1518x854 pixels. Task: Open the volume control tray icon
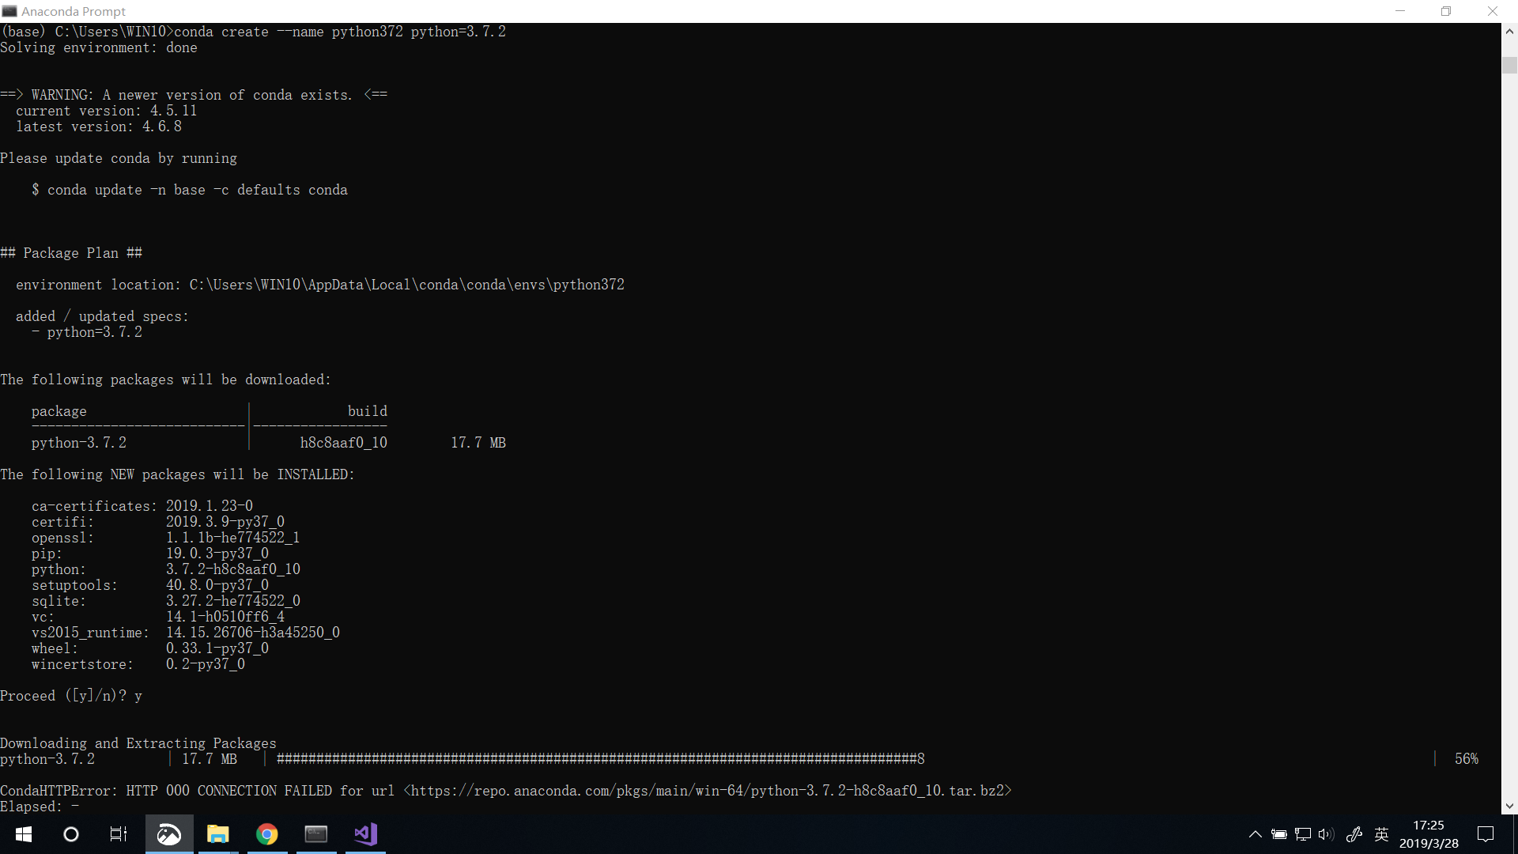[x=1326, y=834]
